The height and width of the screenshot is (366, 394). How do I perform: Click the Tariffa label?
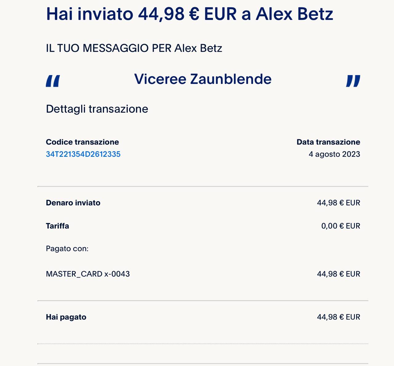pyautogui.click(x=57, y=226)
